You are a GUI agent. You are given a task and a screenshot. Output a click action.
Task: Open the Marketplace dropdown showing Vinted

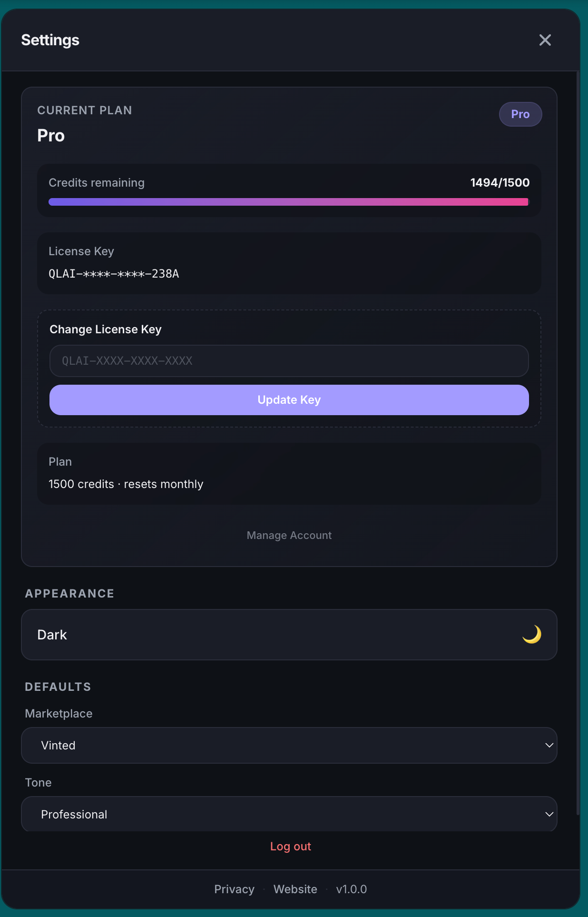[288, 745]
